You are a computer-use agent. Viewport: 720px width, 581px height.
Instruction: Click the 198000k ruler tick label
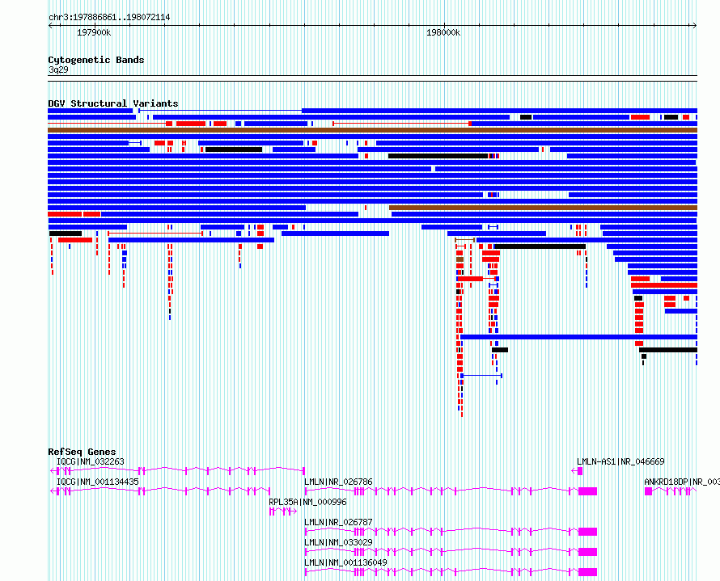point(443,32)
